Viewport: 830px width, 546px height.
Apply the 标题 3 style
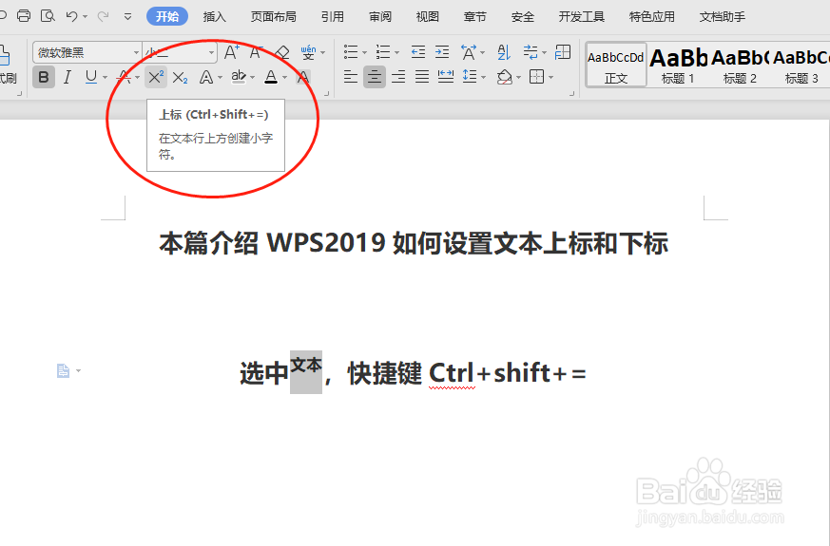click(x=801, y=66)
